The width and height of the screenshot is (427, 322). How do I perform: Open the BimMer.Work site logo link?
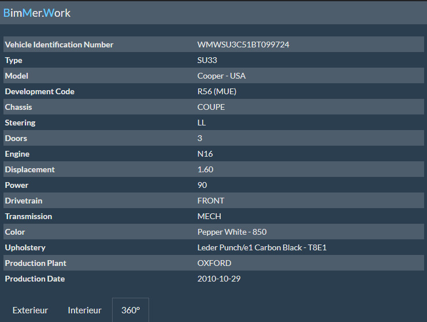[37, 13]
